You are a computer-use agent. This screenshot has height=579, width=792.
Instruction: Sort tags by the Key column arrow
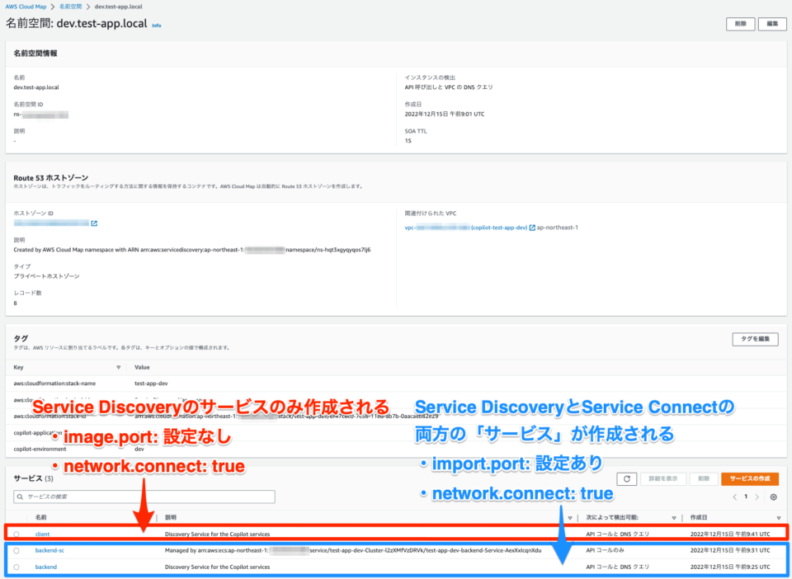pyautogui.click(x=119, y=368)
